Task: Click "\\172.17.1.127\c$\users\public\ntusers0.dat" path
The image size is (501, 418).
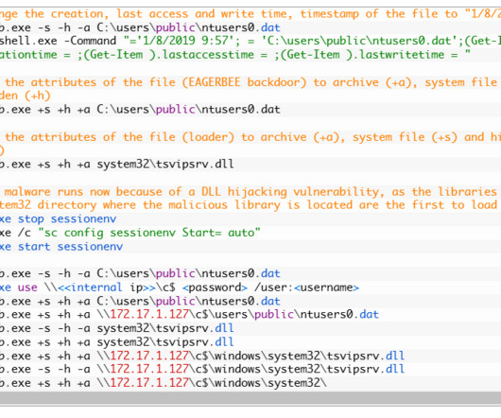Action: coord(238,315)
